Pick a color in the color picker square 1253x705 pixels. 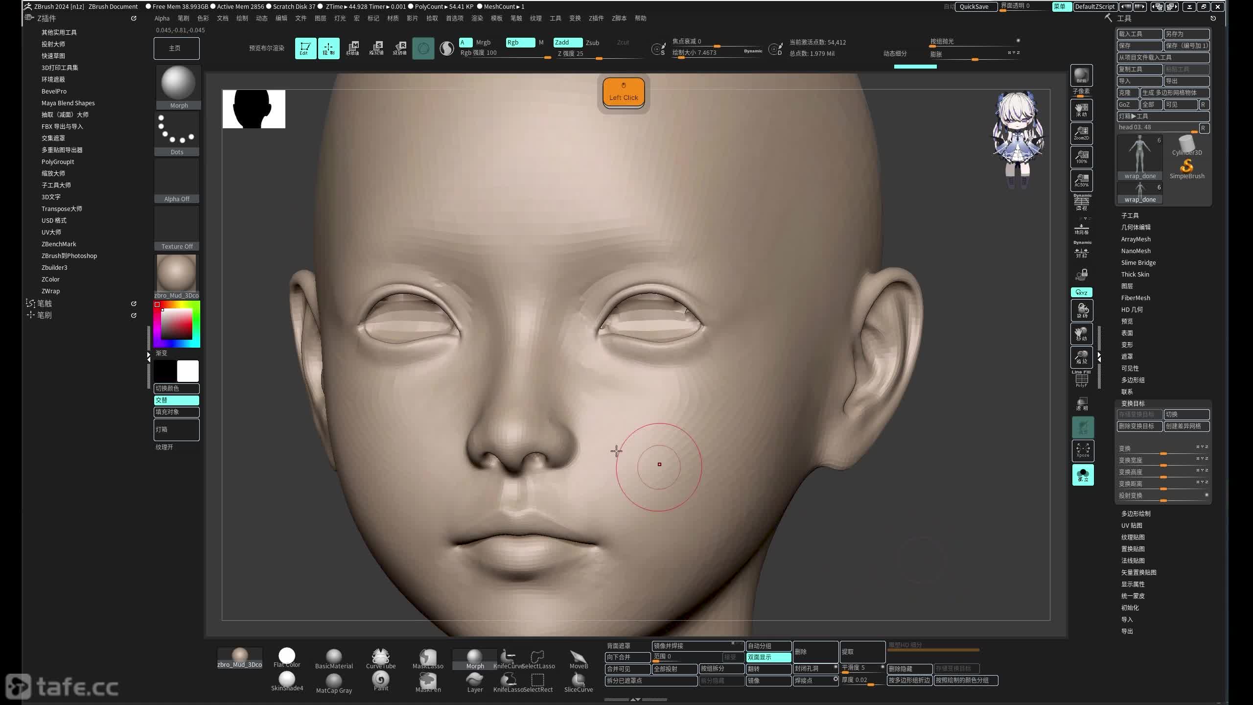point(177,324)
